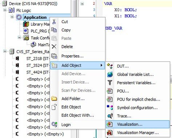Screen dimensions: 172x138
Task: Select Trace... in the submenu
Action: (x=138, y=116)
